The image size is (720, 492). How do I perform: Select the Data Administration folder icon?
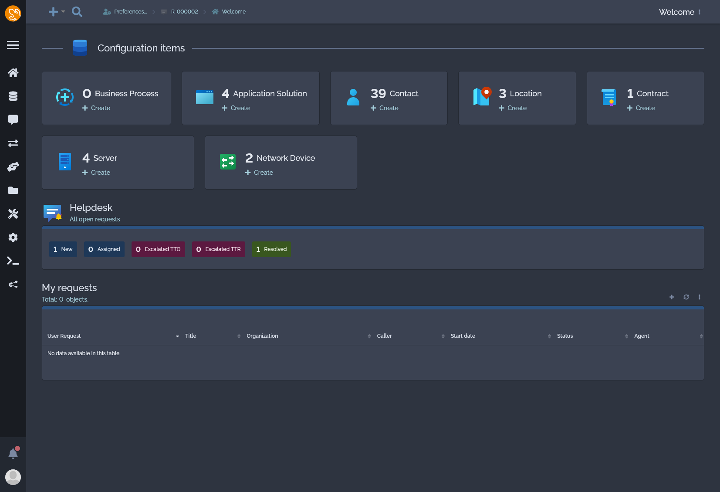(x=13, y=190)
